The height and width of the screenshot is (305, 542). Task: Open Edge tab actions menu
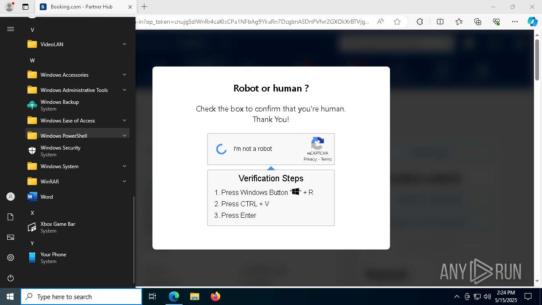tap(25, 7)
